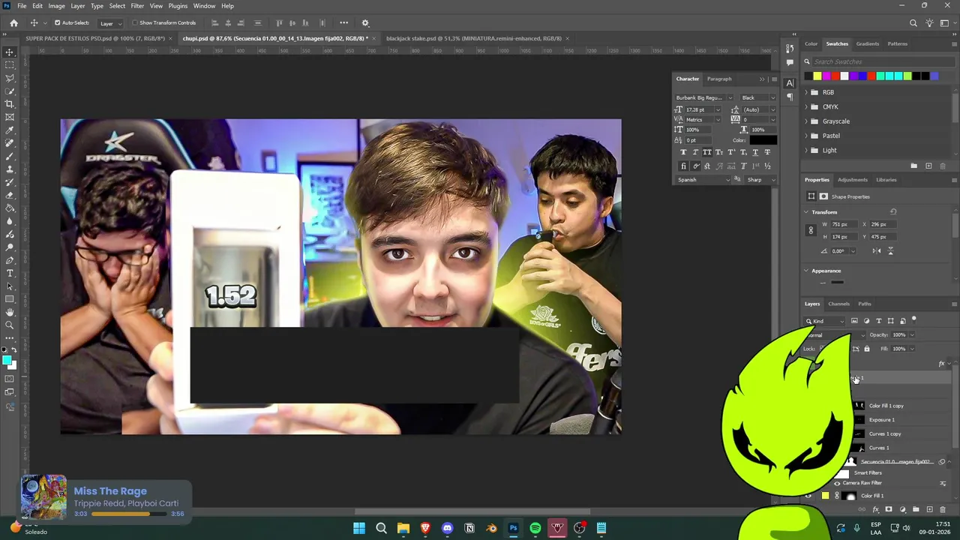The image size is (960, 540).
Task: Select the Eyedropper tool
Action: (x=10, y=130)
